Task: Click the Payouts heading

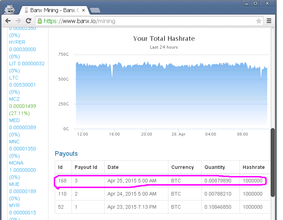Action: (x=66, y=154)
